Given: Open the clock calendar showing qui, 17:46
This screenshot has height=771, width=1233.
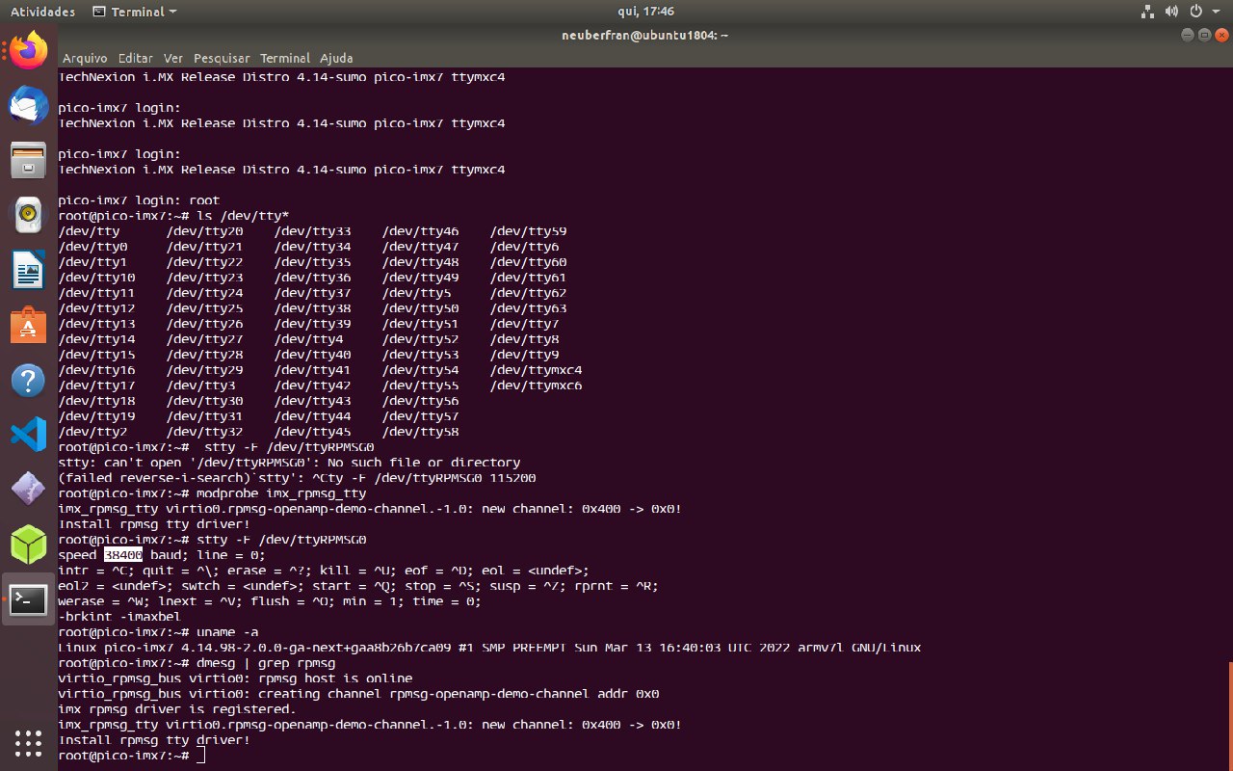Looking at the screenshot, I should tap(645, 12).
